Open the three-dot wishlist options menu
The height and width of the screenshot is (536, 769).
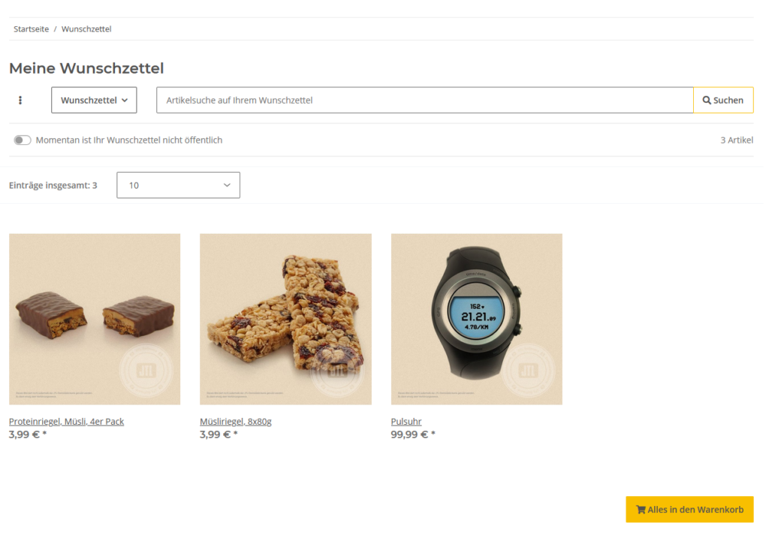pos(20,100)
